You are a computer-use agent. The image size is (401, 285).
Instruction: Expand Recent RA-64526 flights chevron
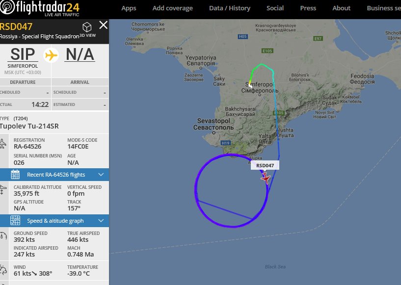[x=101, y=175]
